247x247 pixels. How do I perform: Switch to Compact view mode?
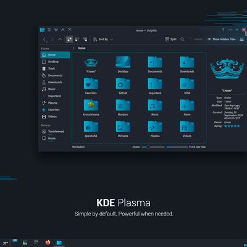[77, 40]
